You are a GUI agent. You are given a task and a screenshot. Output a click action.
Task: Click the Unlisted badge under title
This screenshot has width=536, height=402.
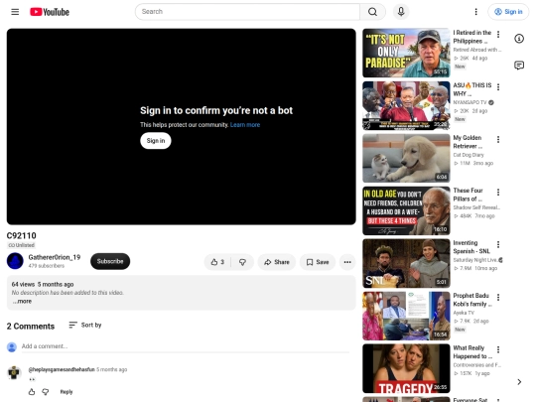pos(22,245)
